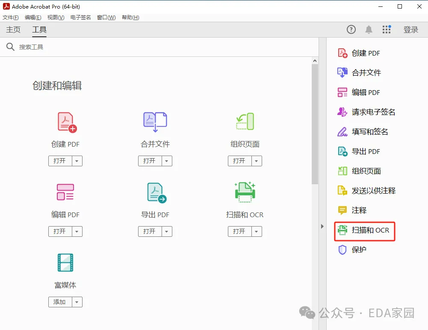Open 扫描和 OCR in the right sidebar

click(365, 231)
